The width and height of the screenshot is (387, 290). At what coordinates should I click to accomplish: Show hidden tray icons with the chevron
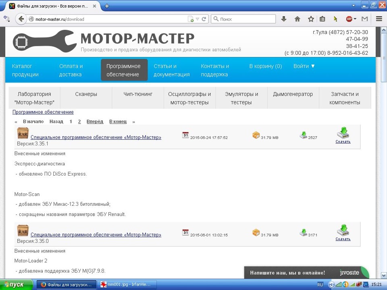(x=332, y=284)
